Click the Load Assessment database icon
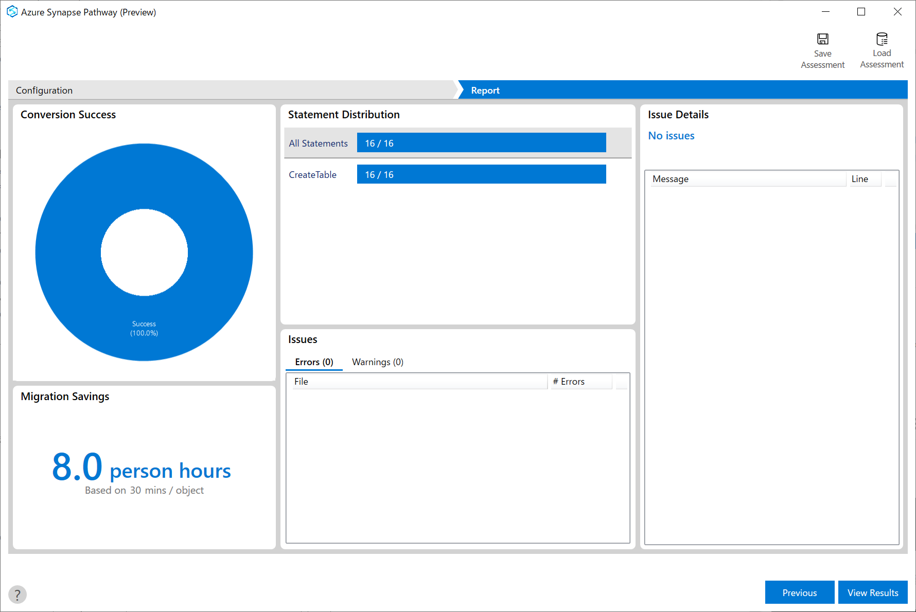 click(882, 39)
